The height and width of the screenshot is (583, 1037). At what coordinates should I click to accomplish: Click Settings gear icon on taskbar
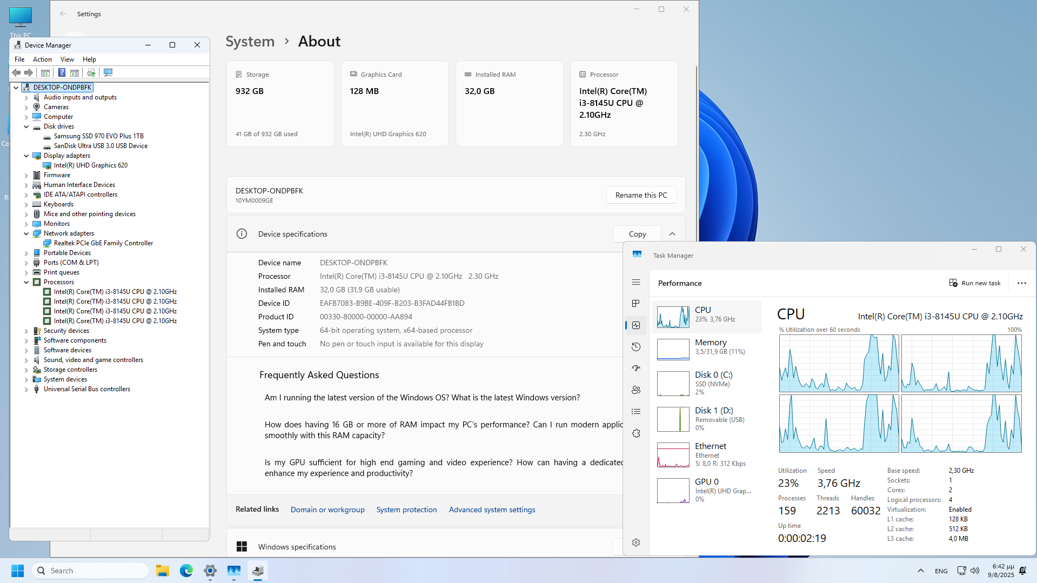point(210,571)
